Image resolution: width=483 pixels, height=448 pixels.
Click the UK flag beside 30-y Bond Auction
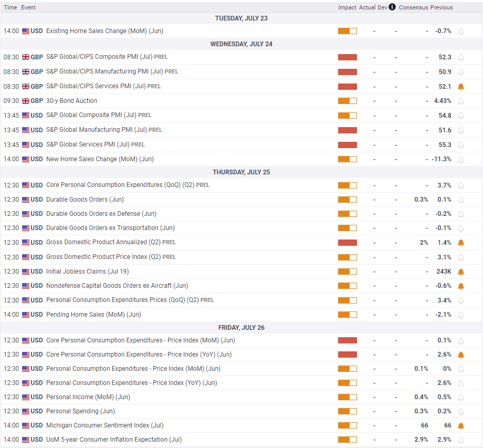tap(26, 101)
